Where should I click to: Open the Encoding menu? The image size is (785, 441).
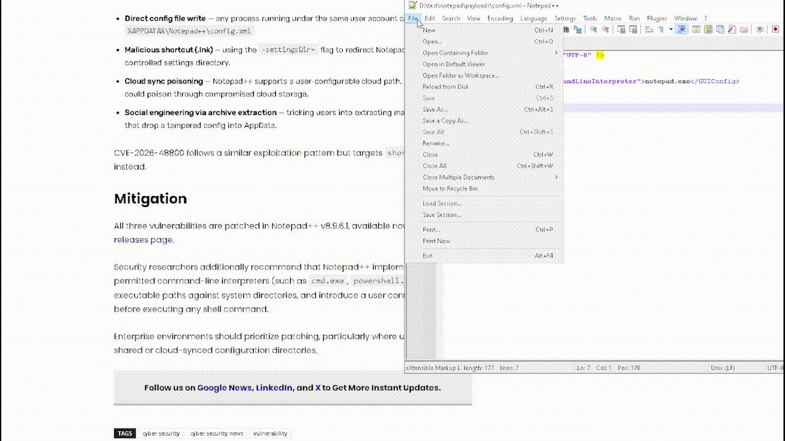[500, 18]
